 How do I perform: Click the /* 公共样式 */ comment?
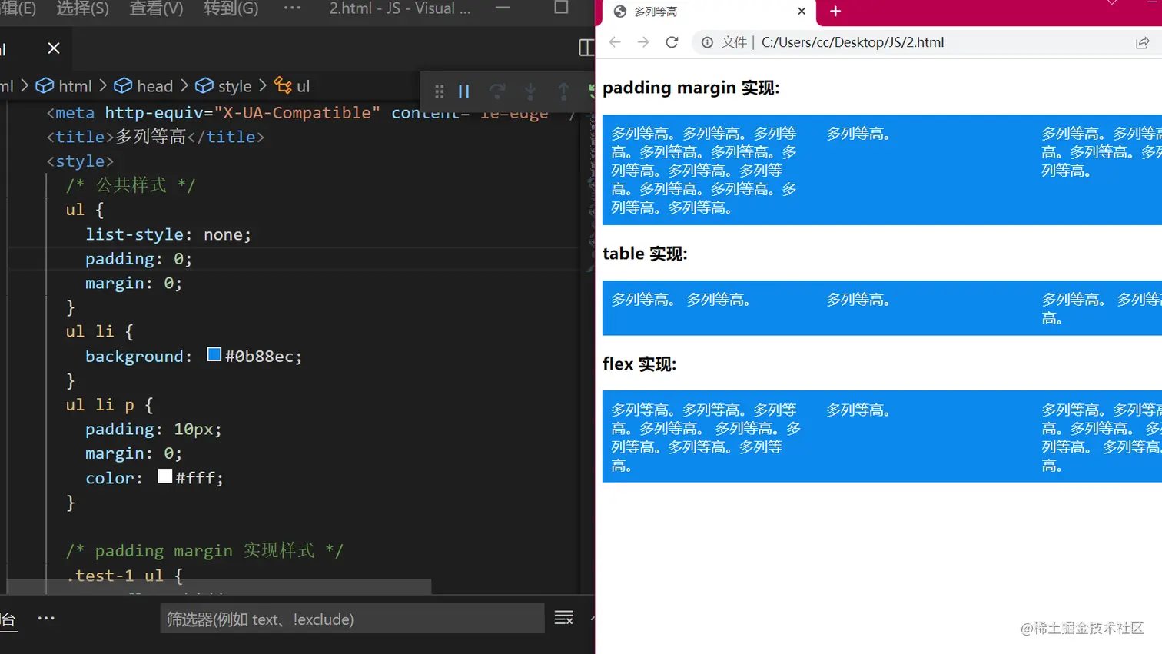point(131,185)
